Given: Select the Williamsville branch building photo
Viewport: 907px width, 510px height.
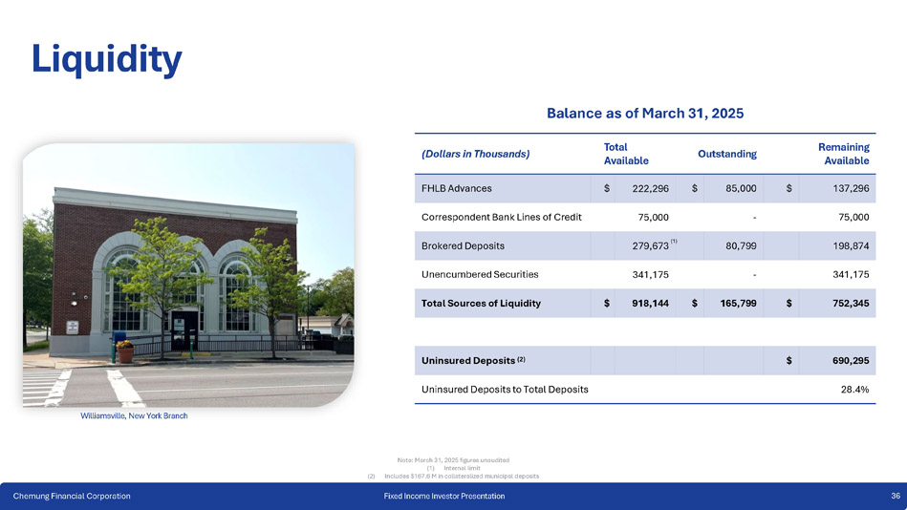Looking at the screenshot, I should pyautogui.click(x=188, y=273).
